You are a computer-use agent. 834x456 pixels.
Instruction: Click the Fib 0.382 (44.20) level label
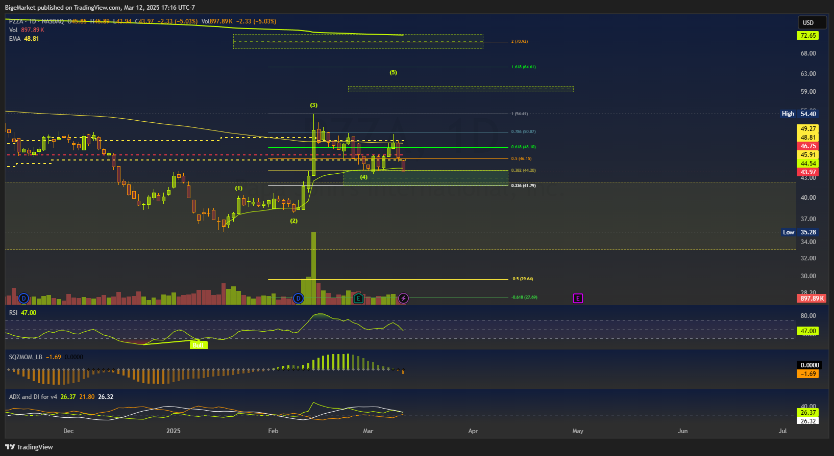click(524, 170)
